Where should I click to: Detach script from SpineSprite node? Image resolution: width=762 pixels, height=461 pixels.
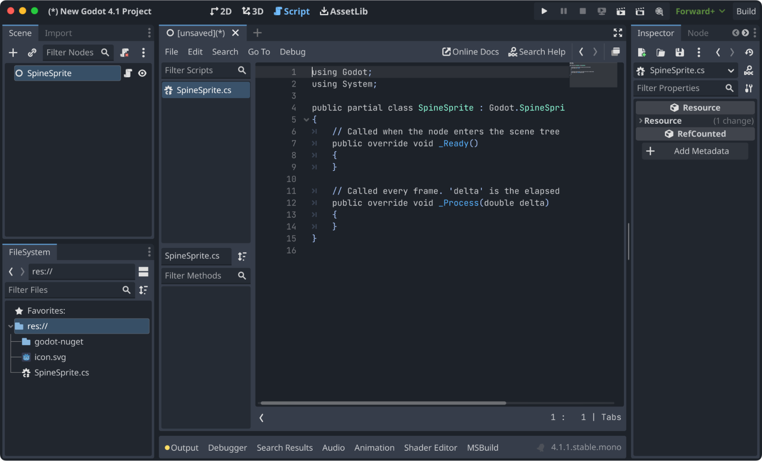pos(125,52)
